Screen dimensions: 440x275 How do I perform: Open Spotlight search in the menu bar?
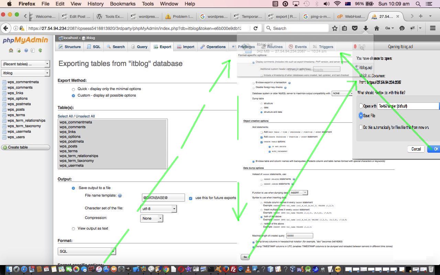pos(418,4)
